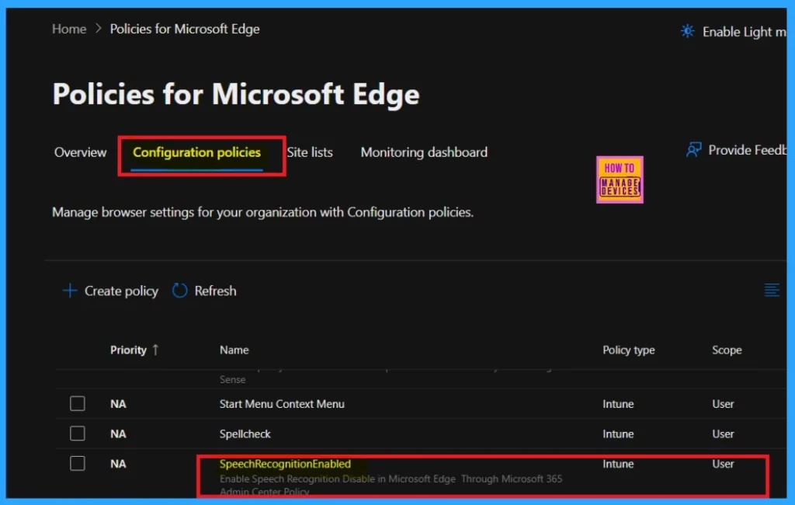Open the Spellcheck policy
The width and height of the screenshot is (795, 505).
point(245,434)
